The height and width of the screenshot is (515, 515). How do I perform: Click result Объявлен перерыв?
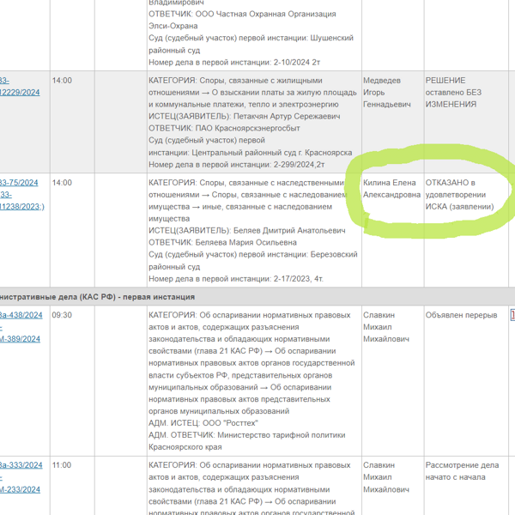[462, 315]
